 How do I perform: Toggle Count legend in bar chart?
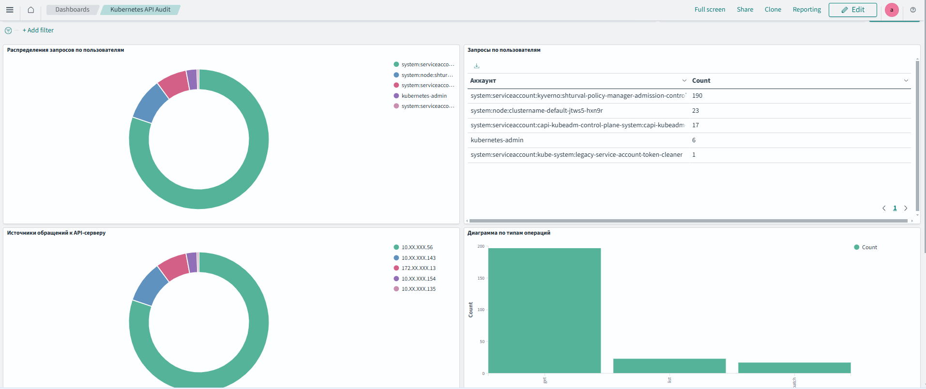point(869,247)
